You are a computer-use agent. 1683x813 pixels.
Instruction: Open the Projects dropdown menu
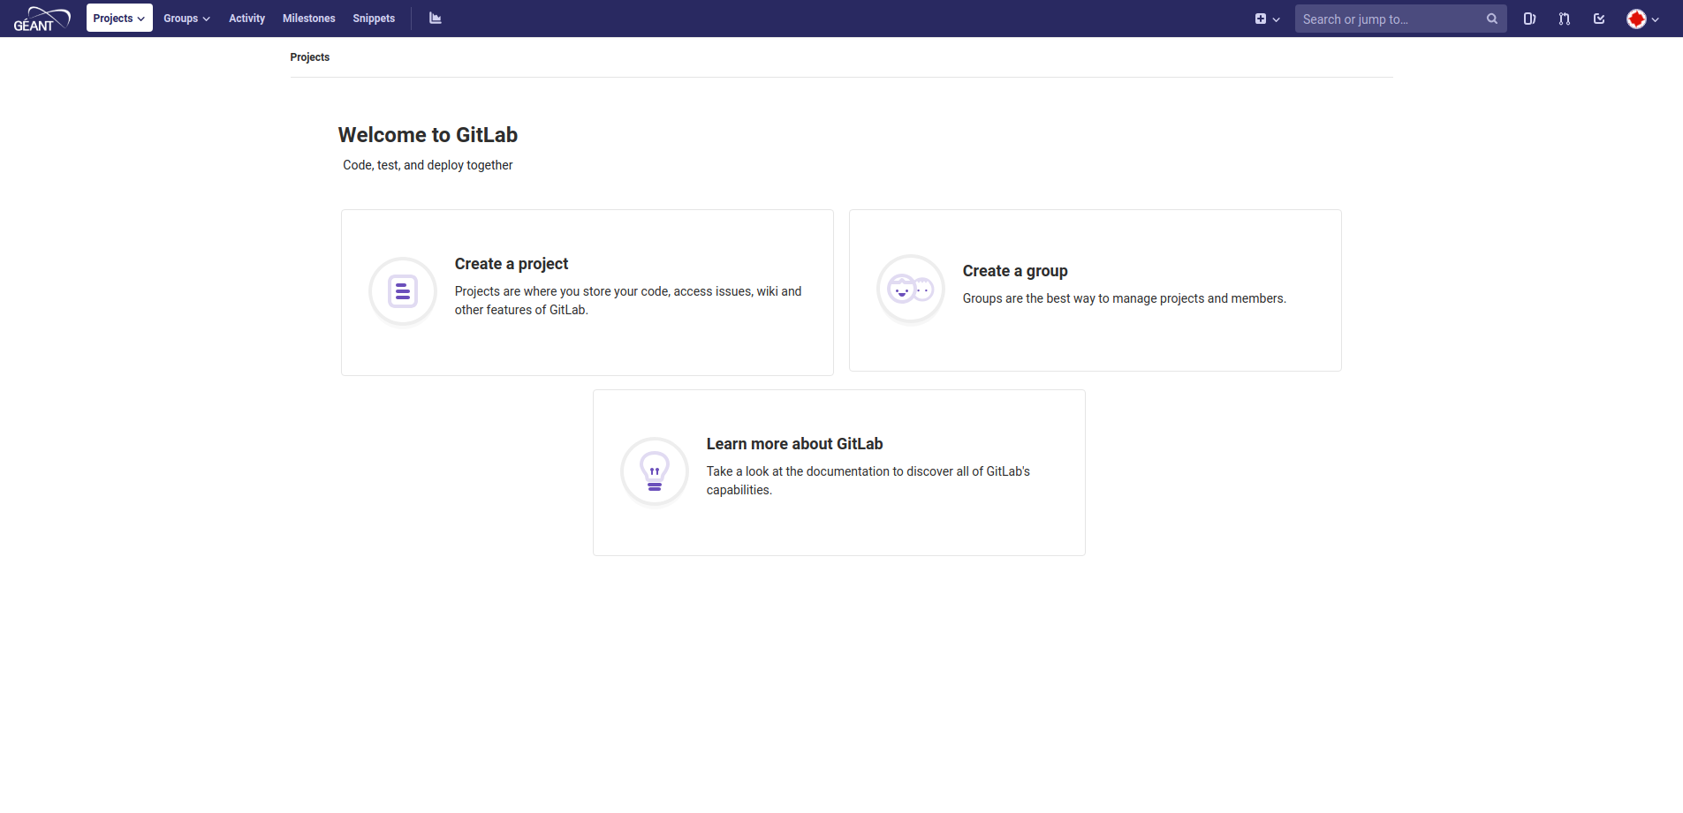click(119, 18)
